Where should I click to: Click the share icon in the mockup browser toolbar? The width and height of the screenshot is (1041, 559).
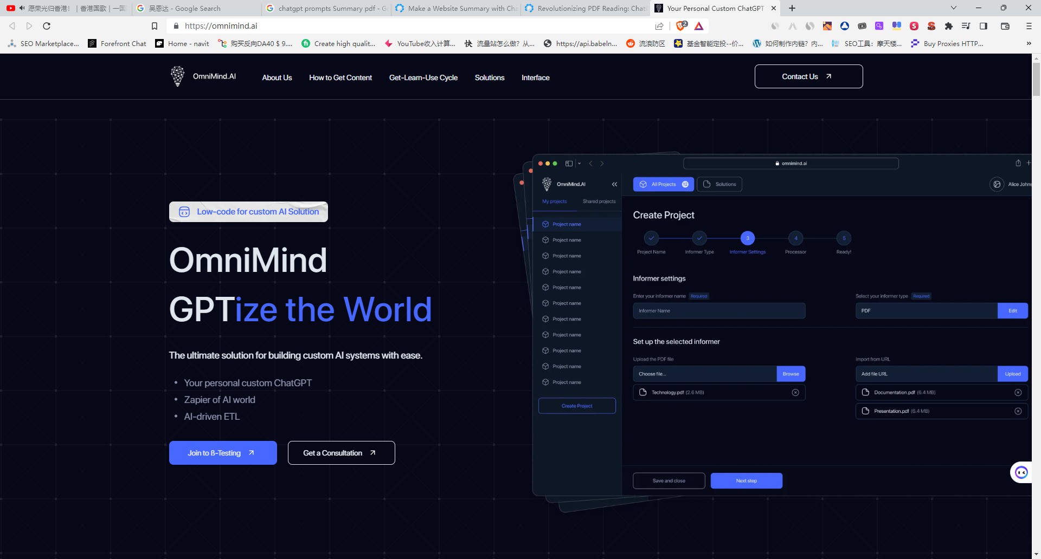click(1018, 163)
